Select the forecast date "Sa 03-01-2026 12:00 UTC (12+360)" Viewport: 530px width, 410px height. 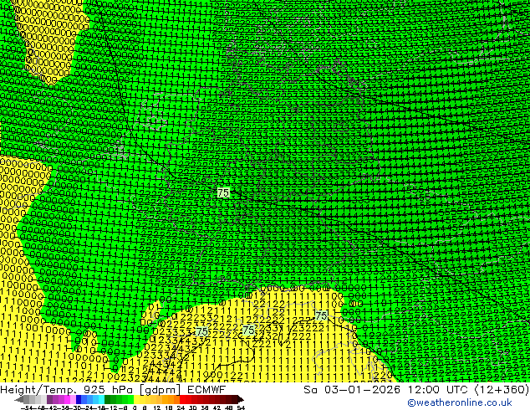(416, 390)
